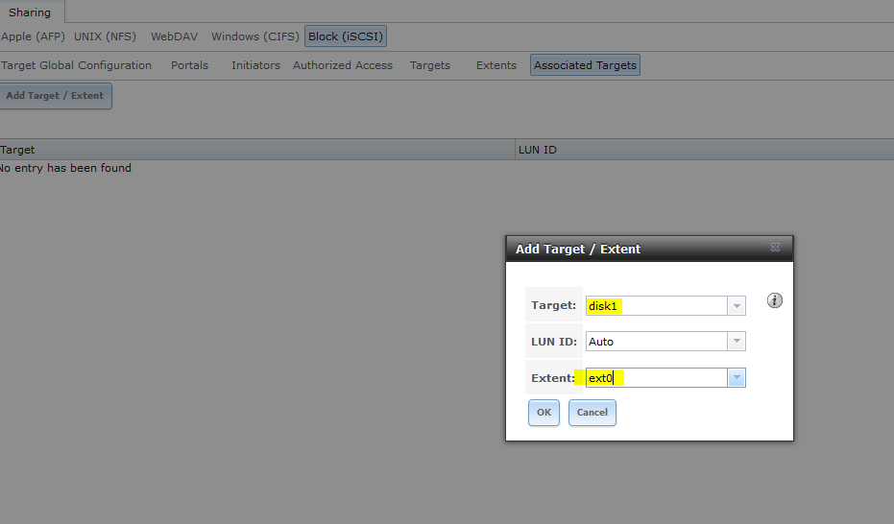Click the 'LUN ID:' label in the dialog
Viewport: 894px width, 524px height.
click(x=554, y=342)
